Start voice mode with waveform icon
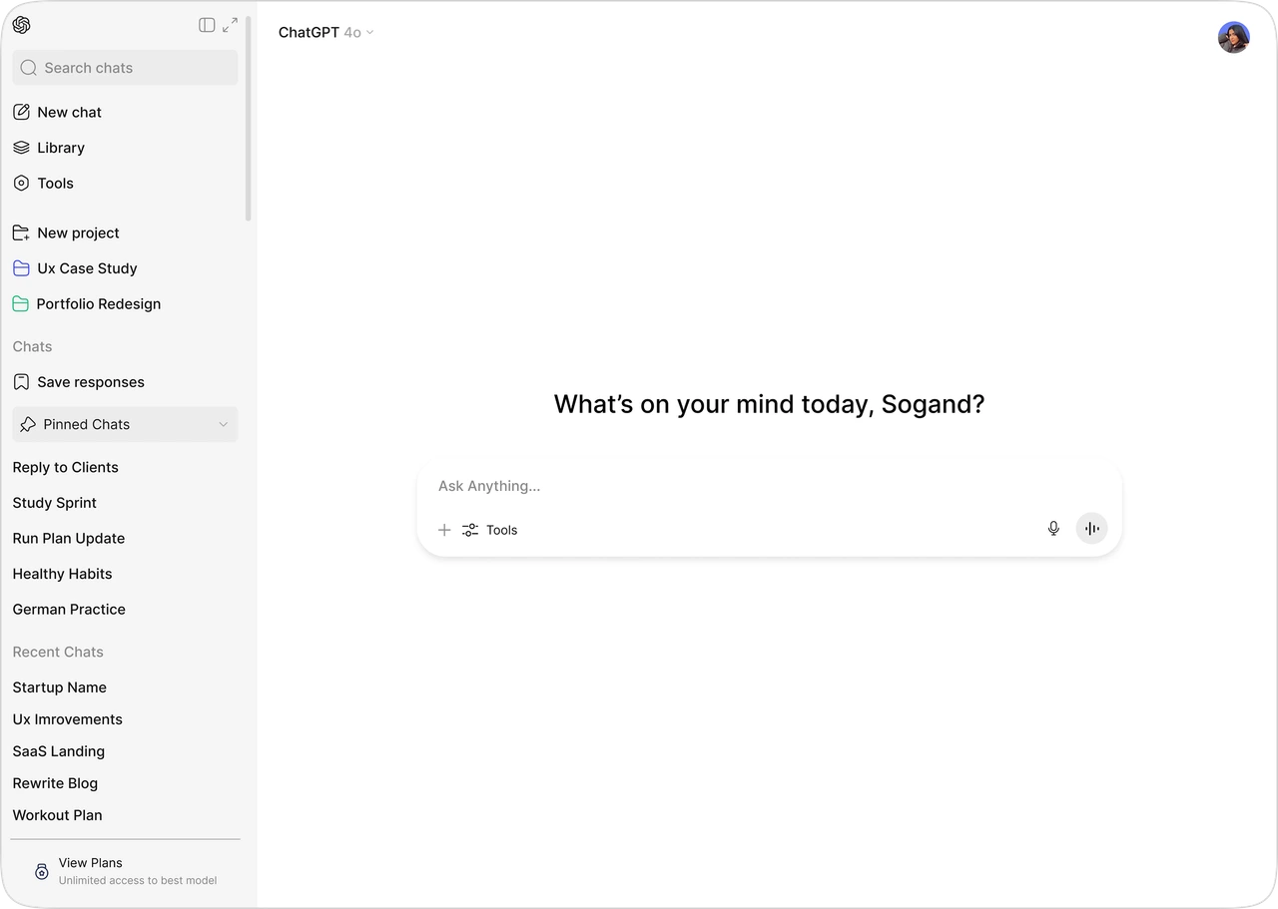Screen dimensions: 1278x909 click(1091, 529)
